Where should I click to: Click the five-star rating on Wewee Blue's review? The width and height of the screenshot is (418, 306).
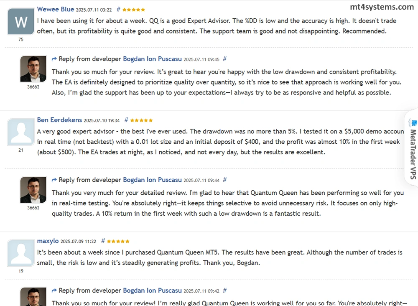click(134, 9)
